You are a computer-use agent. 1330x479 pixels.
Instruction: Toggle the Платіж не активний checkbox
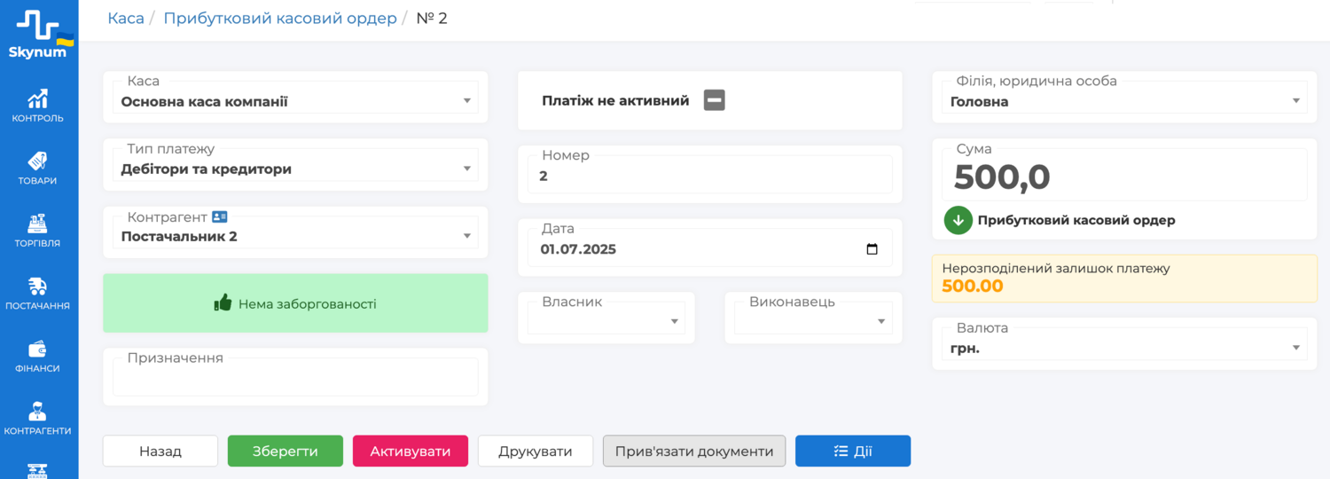pyautogui.click(x=715, y=100)
